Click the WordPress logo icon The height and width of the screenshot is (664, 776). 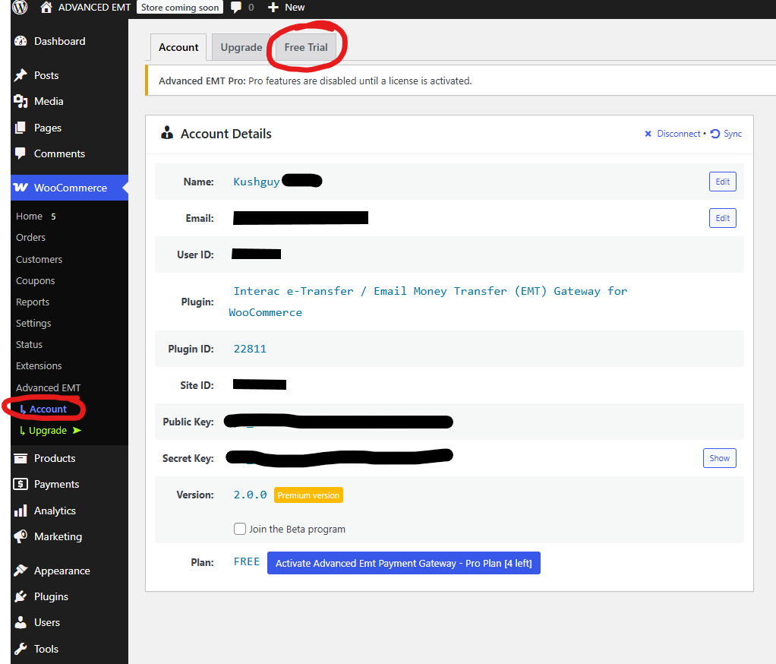[20, 8]
